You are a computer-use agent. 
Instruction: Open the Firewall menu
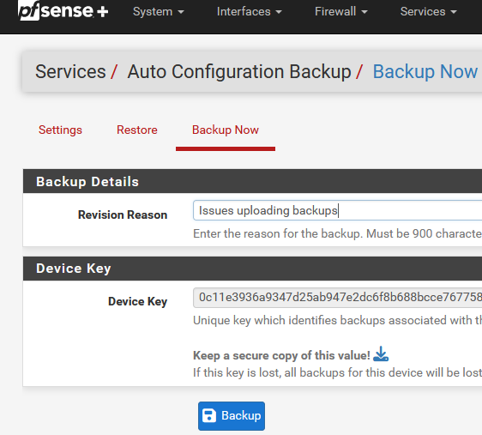(x=340, y=12)
